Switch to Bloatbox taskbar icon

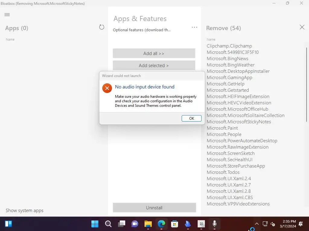201,224
